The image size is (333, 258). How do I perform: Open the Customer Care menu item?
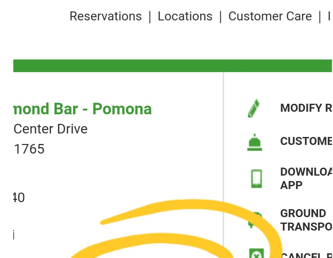click(x=270, y=16)
